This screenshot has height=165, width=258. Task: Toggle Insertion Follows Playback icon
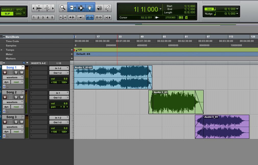click(108, 17)
